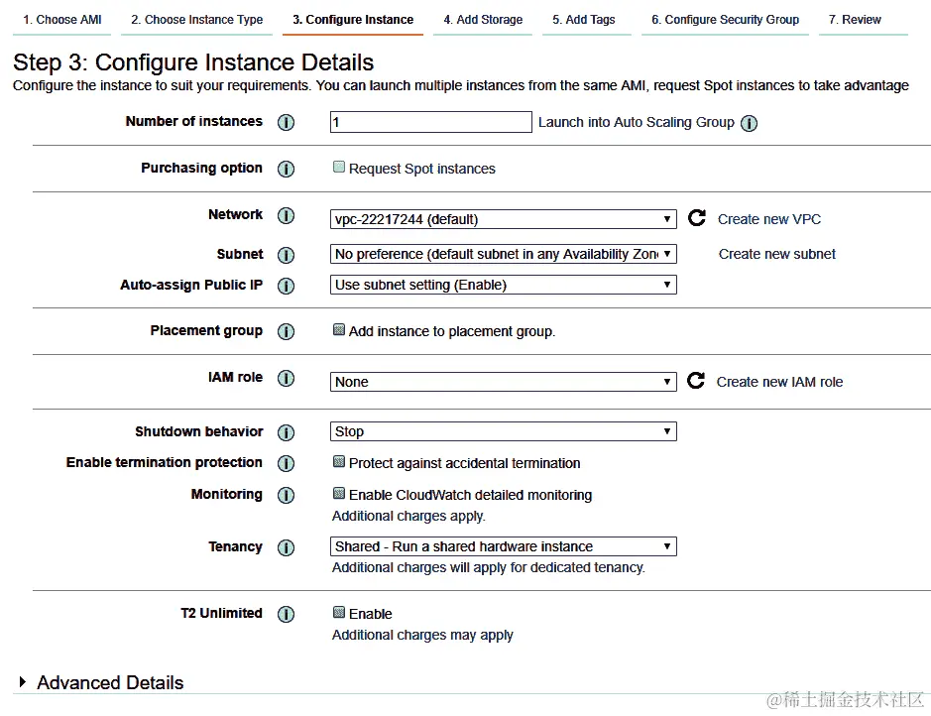Image resolution: width=931 pixels, height=716 pixels.
Task: Check Protect against accidental termination
Action: point(339,462)
